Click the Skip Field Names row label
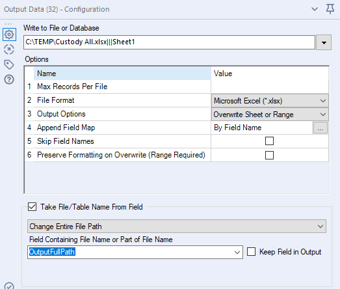 [66, 141]
